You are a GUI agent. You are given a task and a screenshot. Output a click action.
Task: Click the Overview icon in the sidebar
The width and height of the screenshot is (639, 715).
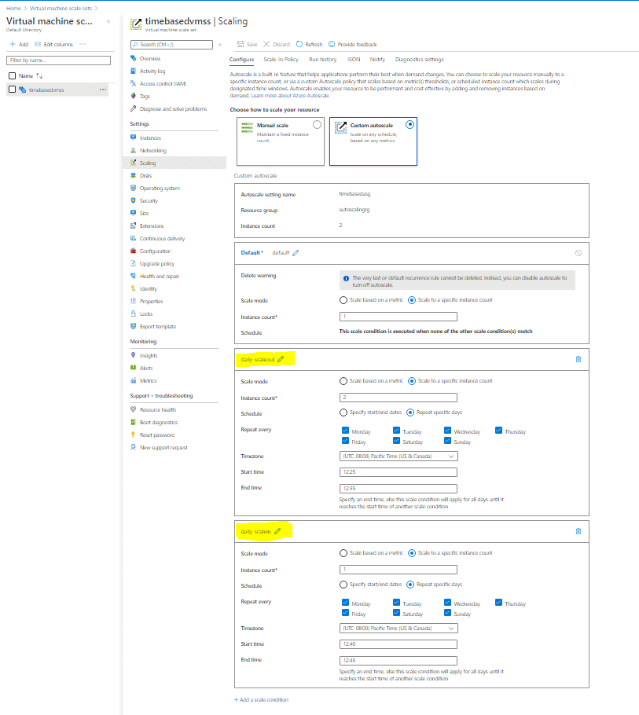click(133, 58)
